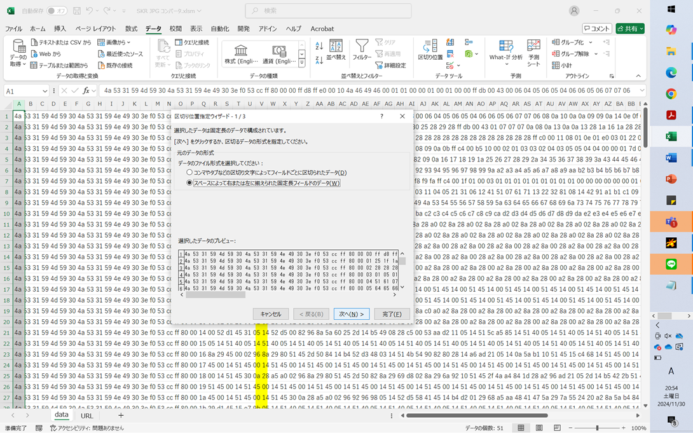This screenshot has height=433, width=693.
Task: Click 次へ(N) > in the wizard
Action: pyautogui.click(x=352, y=314)
